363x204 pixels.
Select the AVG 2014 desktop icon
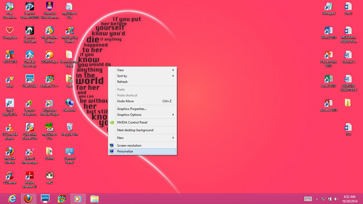(x=10, y=57)
